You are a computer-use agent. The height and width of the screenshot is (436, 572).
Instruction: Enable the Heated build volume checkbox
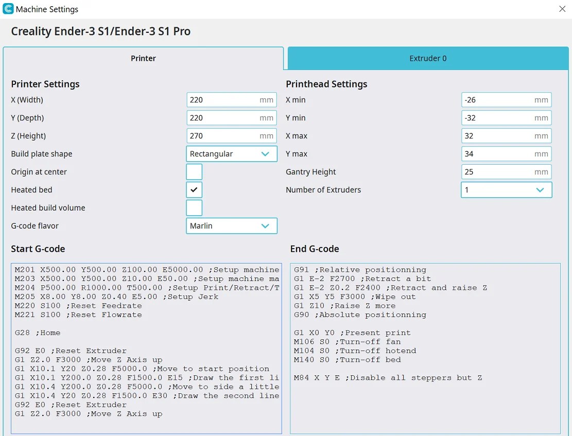click(x=194, y=207)
